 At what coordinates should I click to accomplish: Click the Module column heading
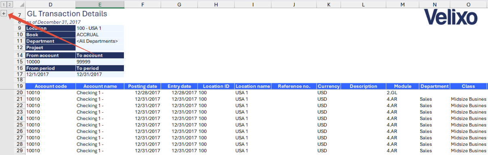402,86
